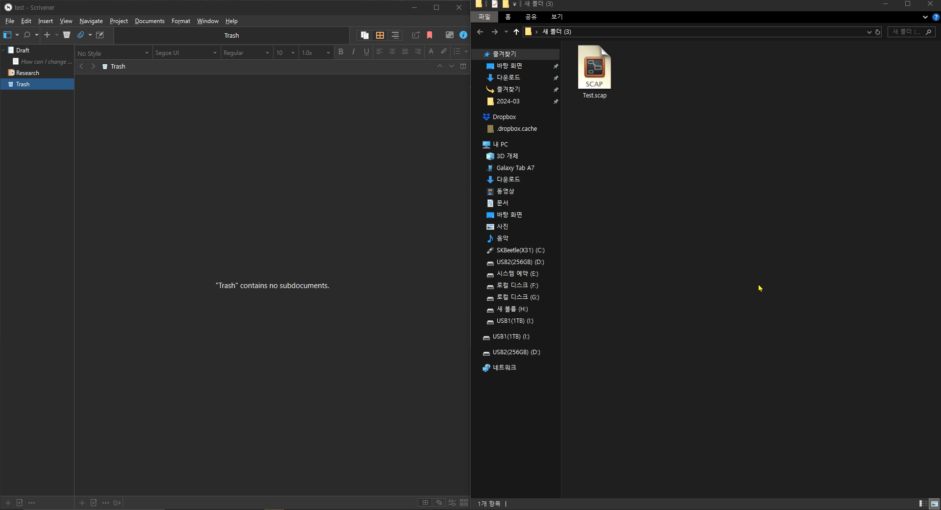Image resolution: width=941 pixels, height=510 pixels.
Task: Click the Compose mode pencil icon
Action: 100,35
